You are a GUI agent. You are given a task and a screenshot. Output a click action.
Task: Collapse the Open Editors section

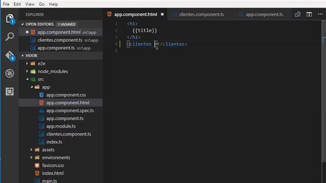[x=22, y=24]
